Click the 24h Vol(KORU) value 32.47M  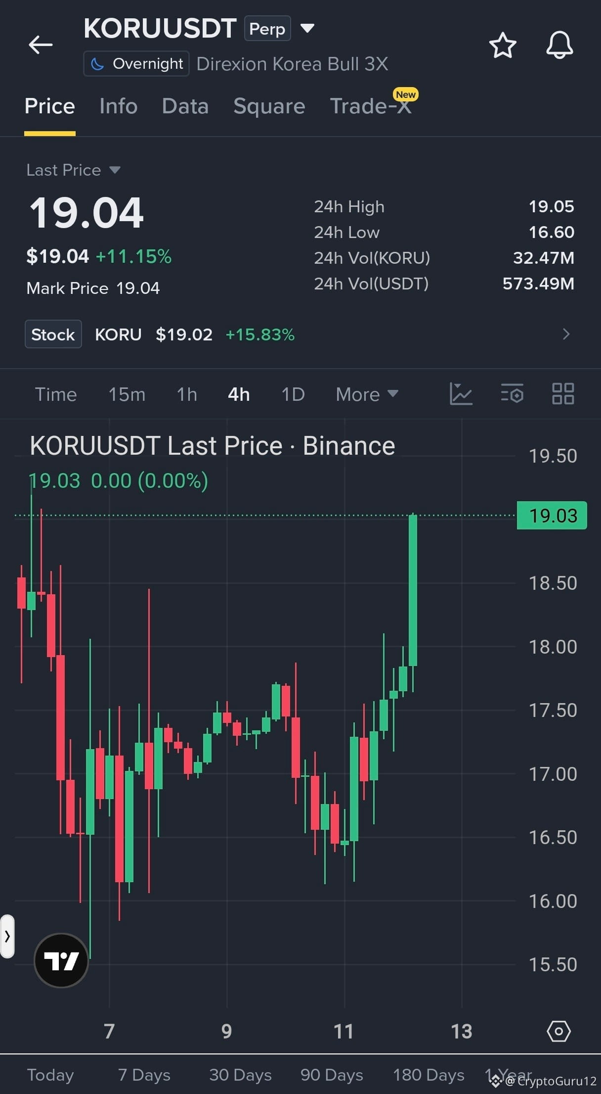click(x=544, y=258)
